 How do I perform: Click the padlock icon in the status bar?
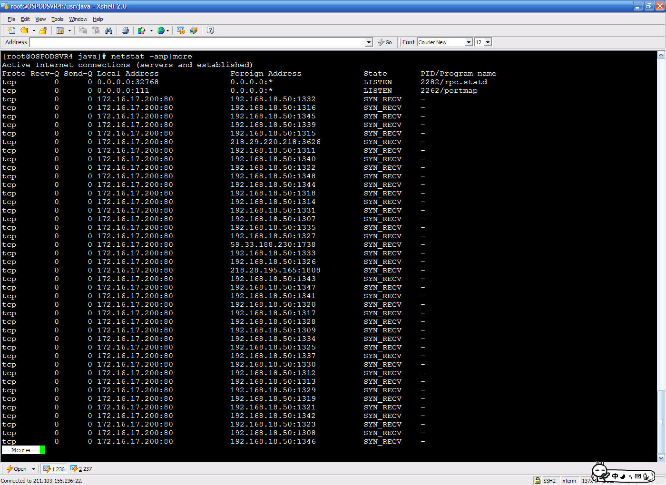tap(537, 481)
